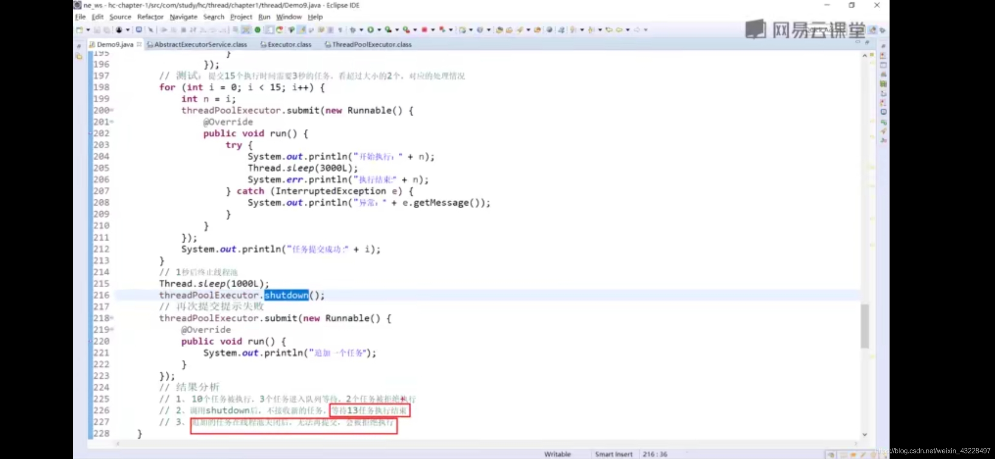Click "Thread.sleep(3000L);" on line 205
The width and height of the screenshot is (995, 459).
coord(303,168)
